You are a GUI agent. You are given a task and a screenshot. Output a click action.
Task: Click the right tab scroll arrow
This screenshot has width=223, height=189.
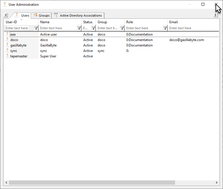(216, 15)
